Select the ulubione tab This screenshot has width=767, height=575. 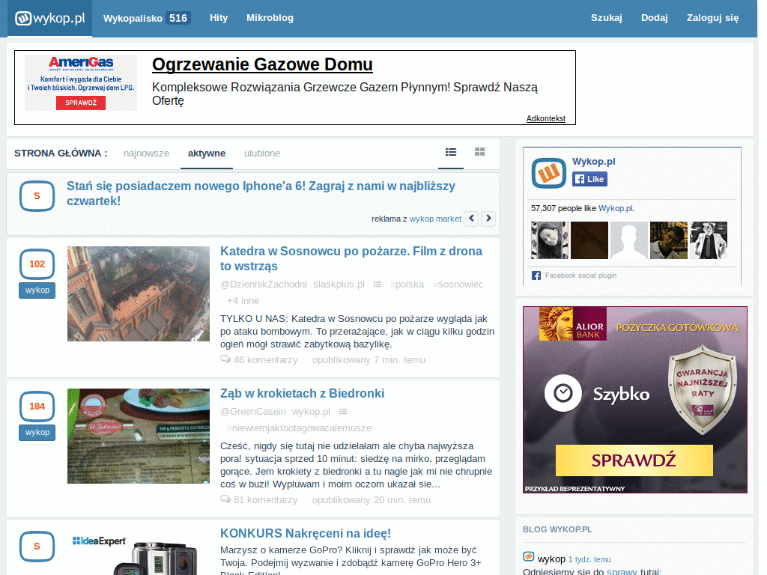click(262, 153)
